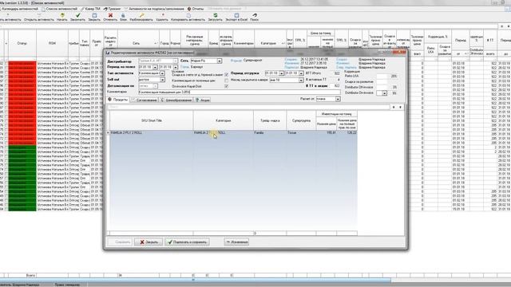This screenshot has height=287, width=511.
Task: Open 'Активности на подпись/заполнение' menu item
Action: pos(154,9)
